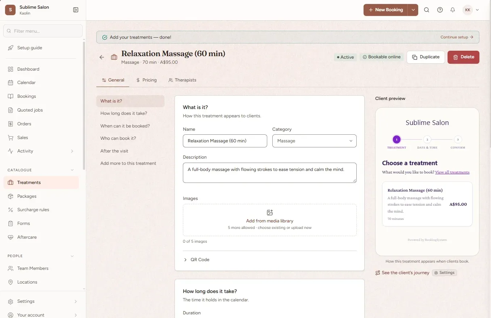Delete the Relaxation Massage treatment
This screenshot has height=318, width=491.
[x=463, y=57]
